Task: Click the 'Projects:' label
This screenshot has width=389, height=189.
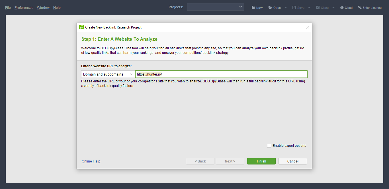Action: tap(176, 7)
